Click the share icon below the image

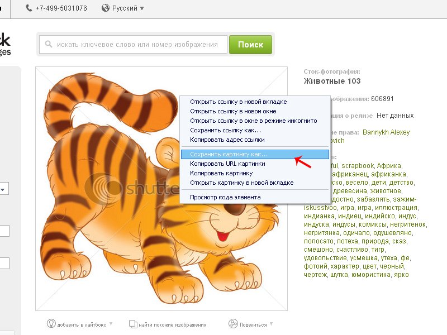[x=233, y=323]
